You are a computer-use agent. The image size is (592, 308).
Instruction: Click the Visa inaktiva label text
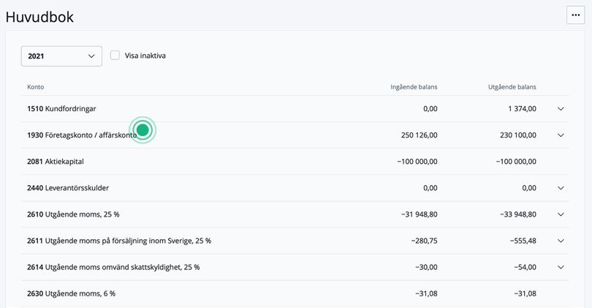click(145, 56)
